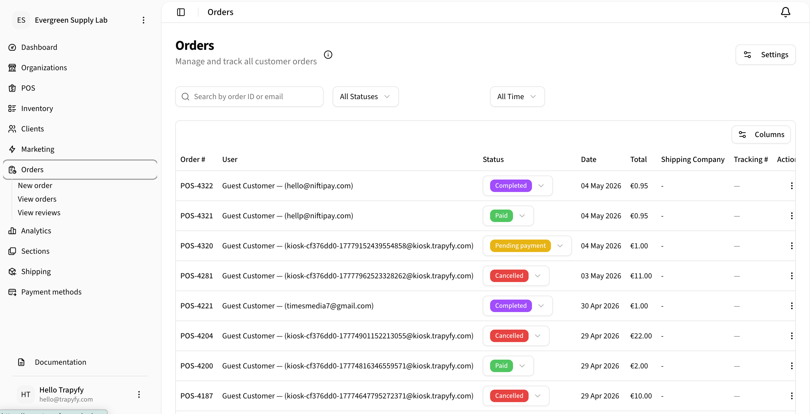Change Paid status dropdown of POS-4200
This screenshot has width=810, height=414.
pyautogui.click(x=508, y=366)
